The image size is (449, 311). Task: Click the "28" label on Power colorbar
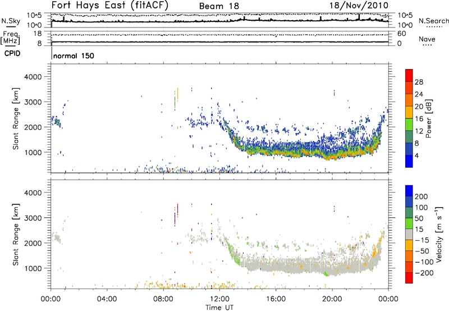pyautogui.click(x=419, y=82)
